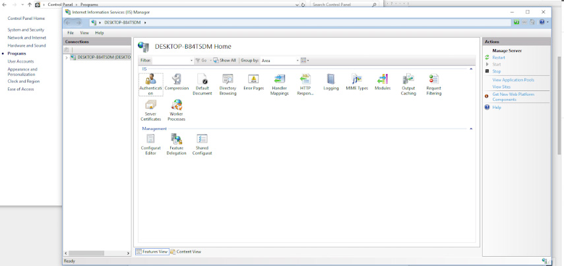The height and width of the screenshot is (266, 564).
Task: Click the IIS Manager back arrow
Action: pos(69,22)
